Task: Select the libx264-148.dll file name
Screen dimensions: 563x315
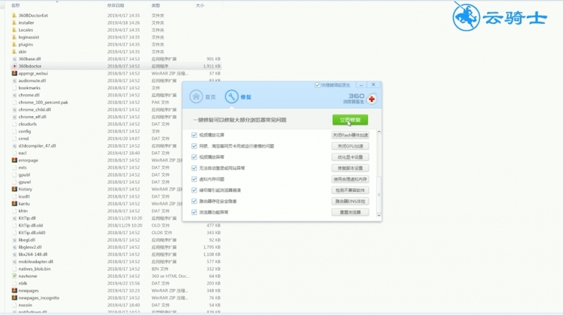Action: click(32, 255)
